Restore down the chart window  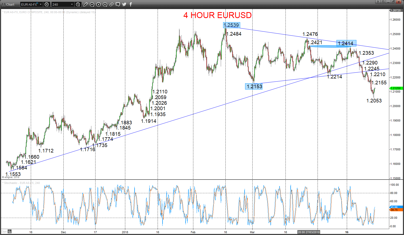(393, 2)
